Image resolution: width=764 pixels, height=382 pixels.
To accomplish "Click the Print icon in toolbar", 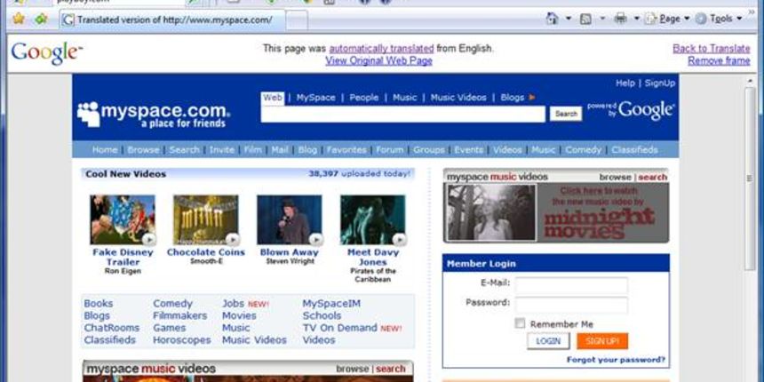I will pyautogui.click(x=620, y=19).
